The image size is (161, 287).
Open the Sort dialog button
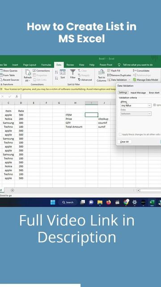[x=63, y=74]
